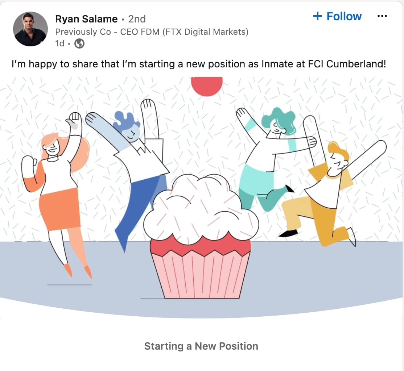The width and height of the screenshot is (404, 371).
Task: Click the plus icon beside Follow
Action: coord(317,16)
